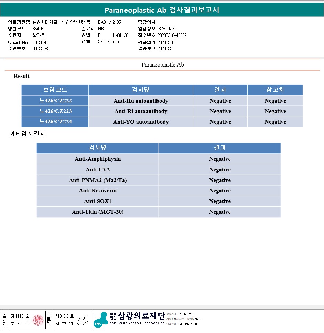Click examiner license number 제11194호

pyautogui.click(x=20, y=316)
